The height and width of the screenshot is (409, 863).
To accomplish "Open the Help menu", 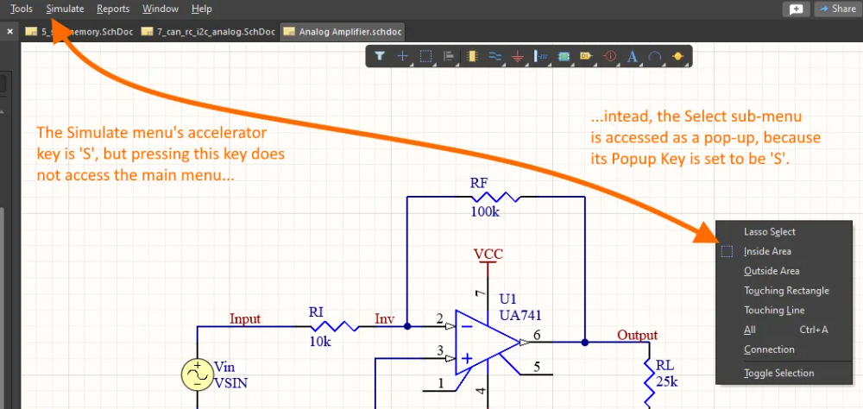I will point(201,9).
